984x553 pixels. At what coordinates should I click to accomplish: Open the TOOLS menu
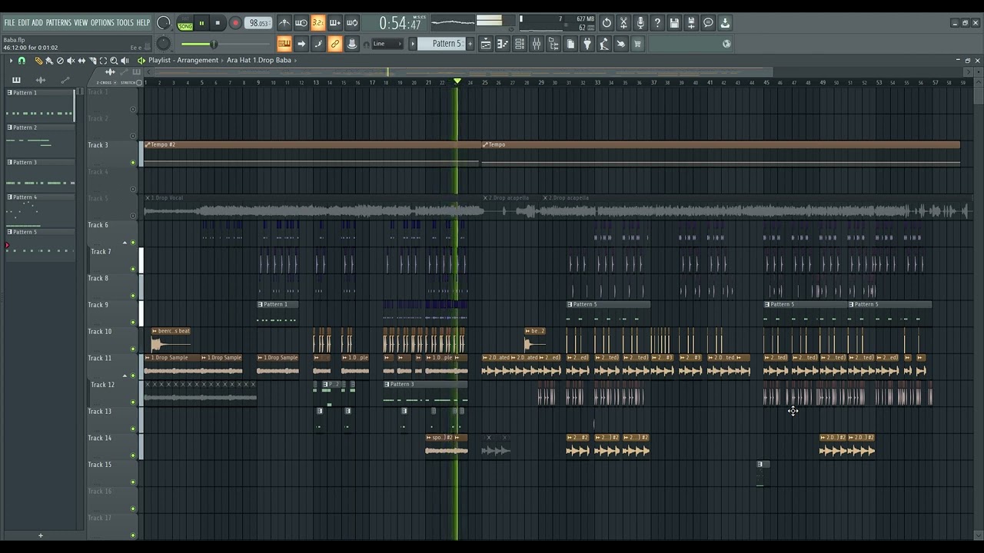click(125, 23)
